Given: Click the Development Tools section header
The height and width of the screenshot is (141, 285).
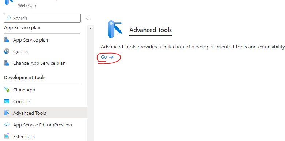Looking at the screenshot, I should click(25, 77).
